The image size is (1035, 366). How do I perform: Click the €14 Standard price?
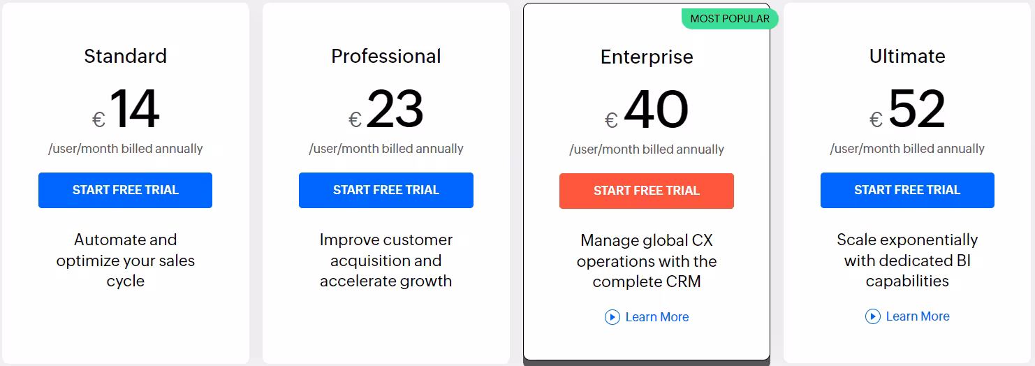pyautogui.click(x=126, y=110)
